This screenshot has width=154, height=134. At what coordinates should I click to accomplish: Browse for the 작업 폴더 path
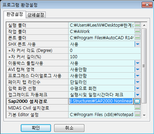(x=137, y=31)
